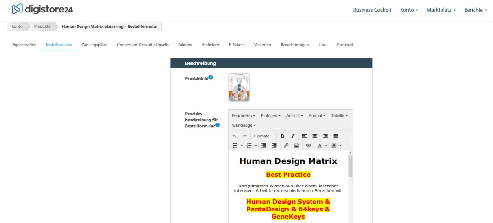This screenshot has height=223, width=493.
Task: Justify the text alignment
Action: (x=336, y=136)
